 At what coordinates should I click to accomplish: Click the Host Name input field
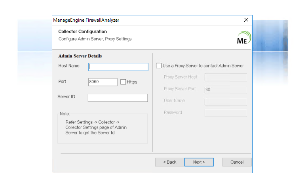118,67
